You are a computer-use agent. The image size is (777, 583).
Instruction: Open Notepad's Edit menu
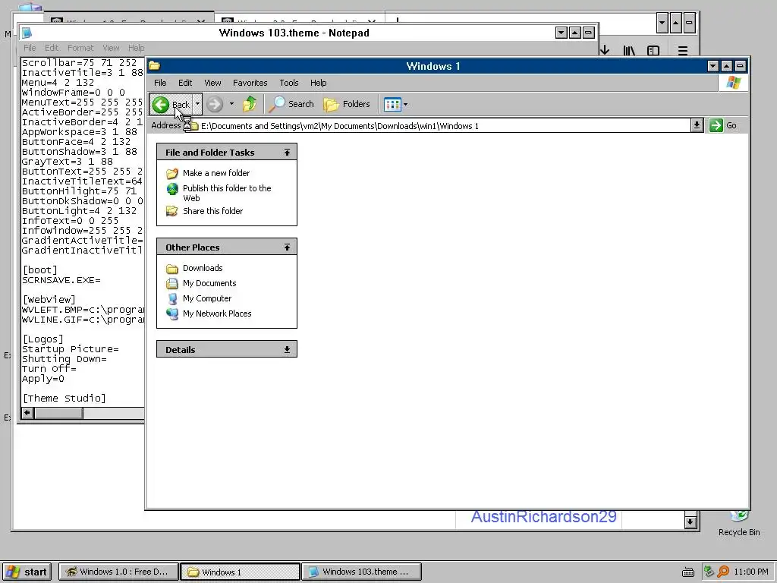coord(52,48)
